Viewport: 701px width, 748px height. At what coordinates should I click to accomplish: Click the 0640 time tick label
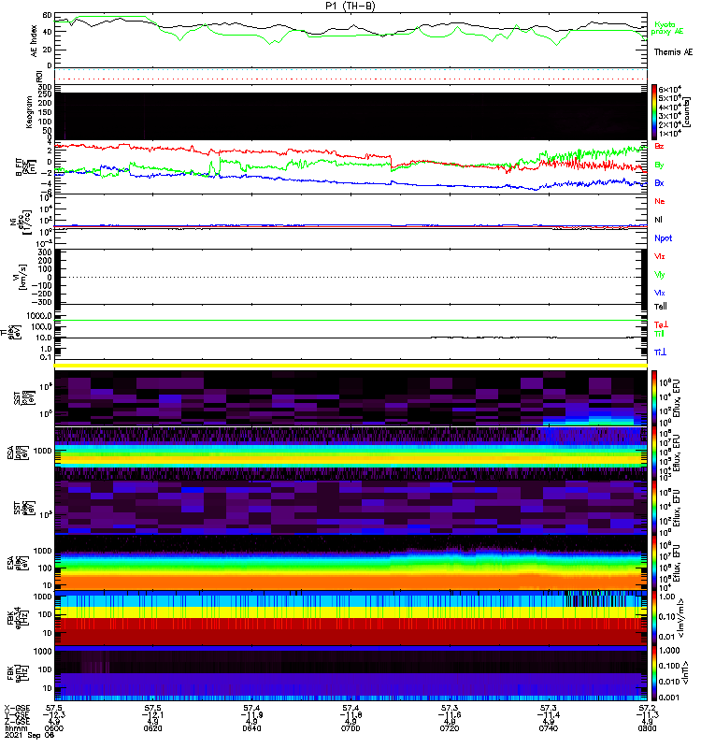coord(251,728)
